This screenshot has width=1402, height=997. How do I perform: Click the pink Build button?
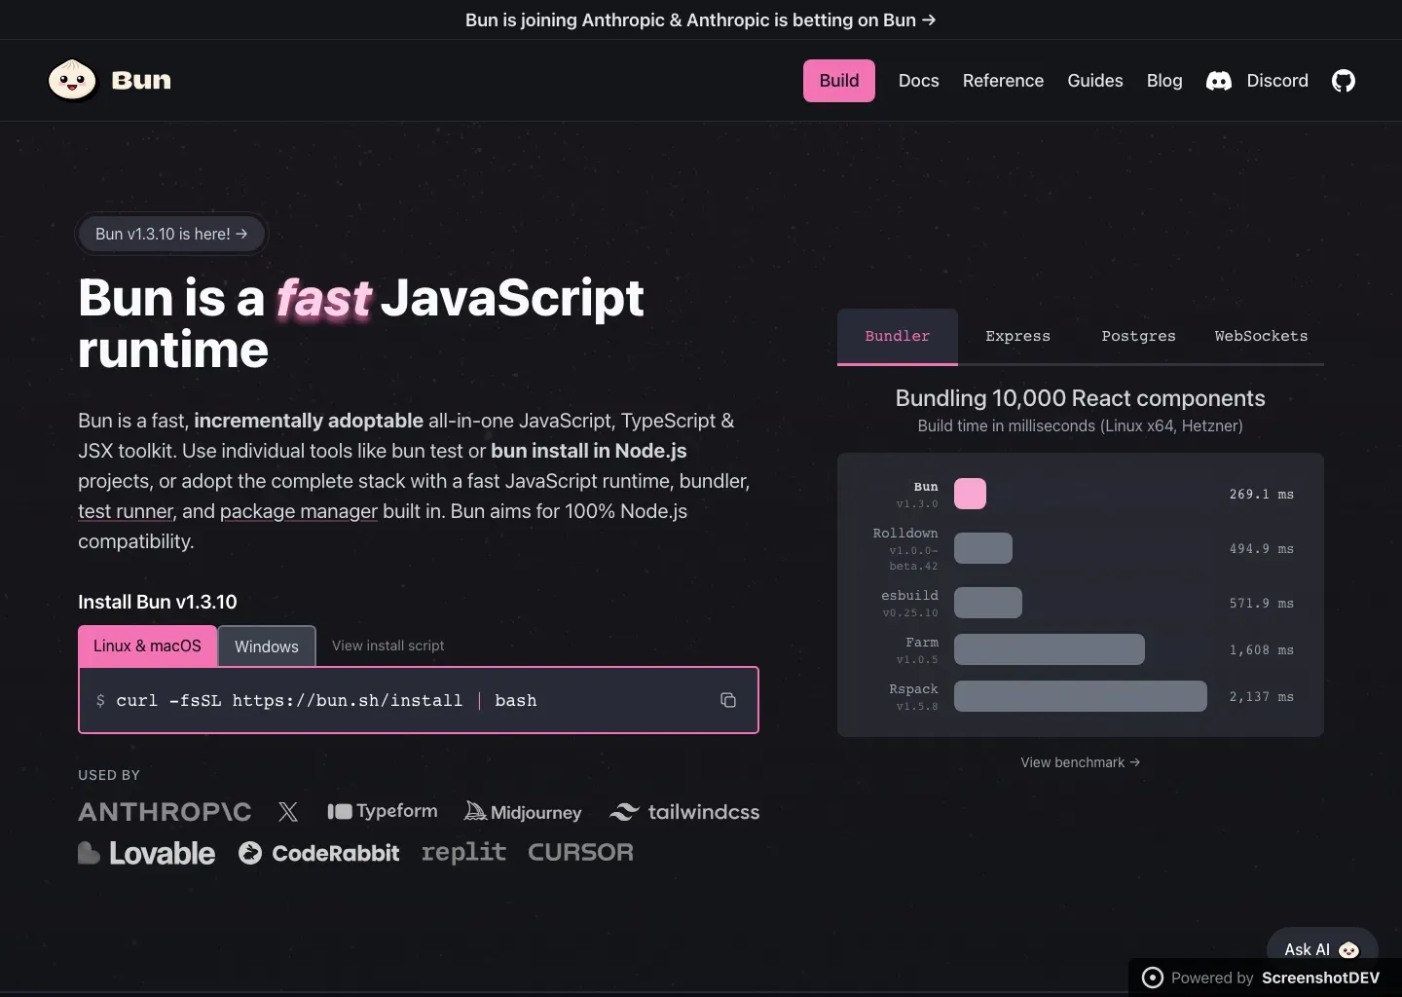pos(839,81)
